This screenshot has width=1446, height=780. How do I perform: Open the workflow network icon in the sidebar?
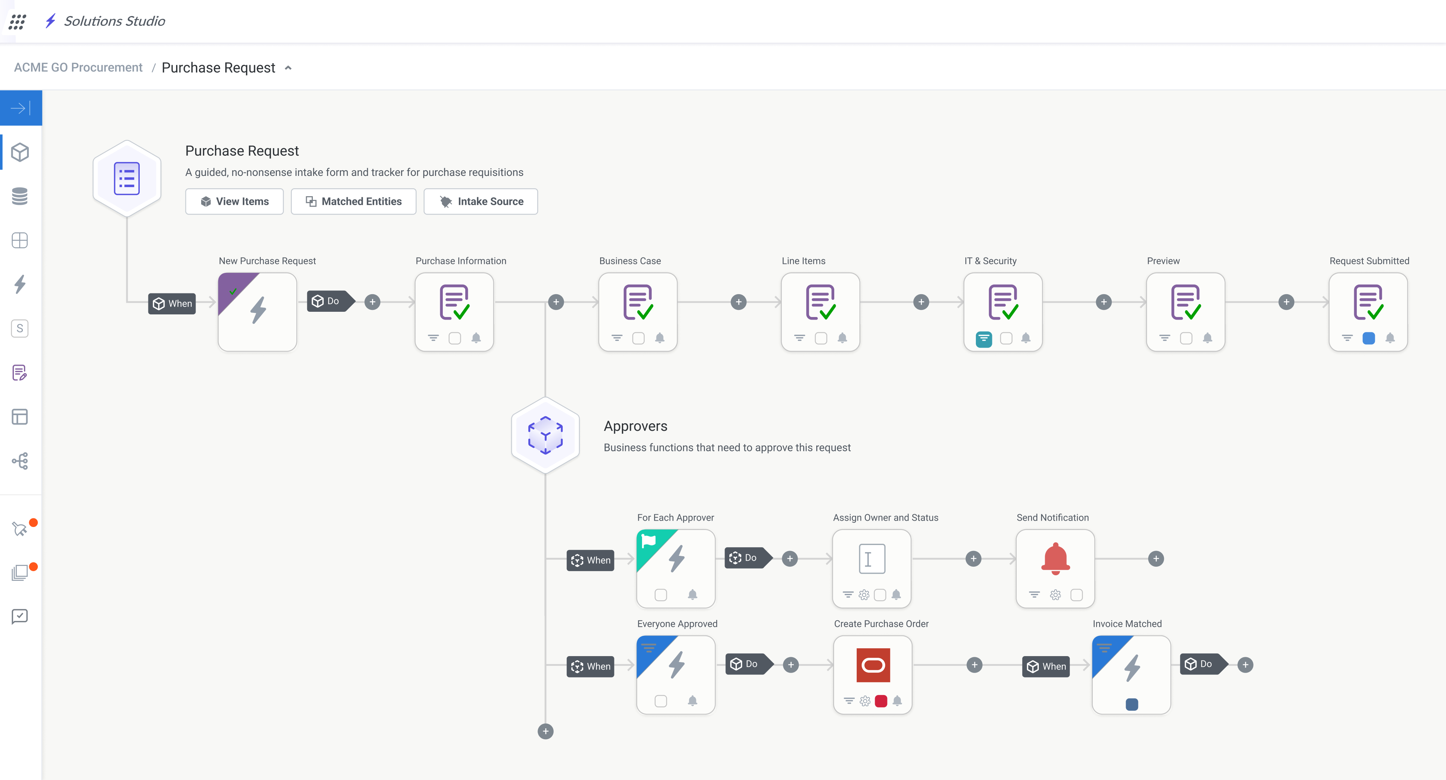tap(21, 461)
